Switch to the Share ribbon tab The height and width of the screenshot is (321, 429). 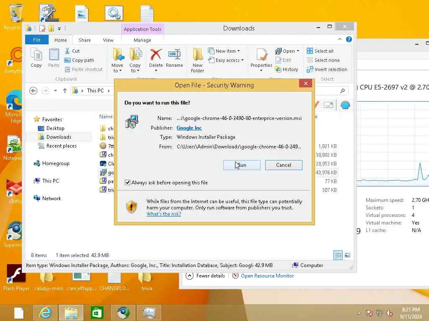click(85, 40)
